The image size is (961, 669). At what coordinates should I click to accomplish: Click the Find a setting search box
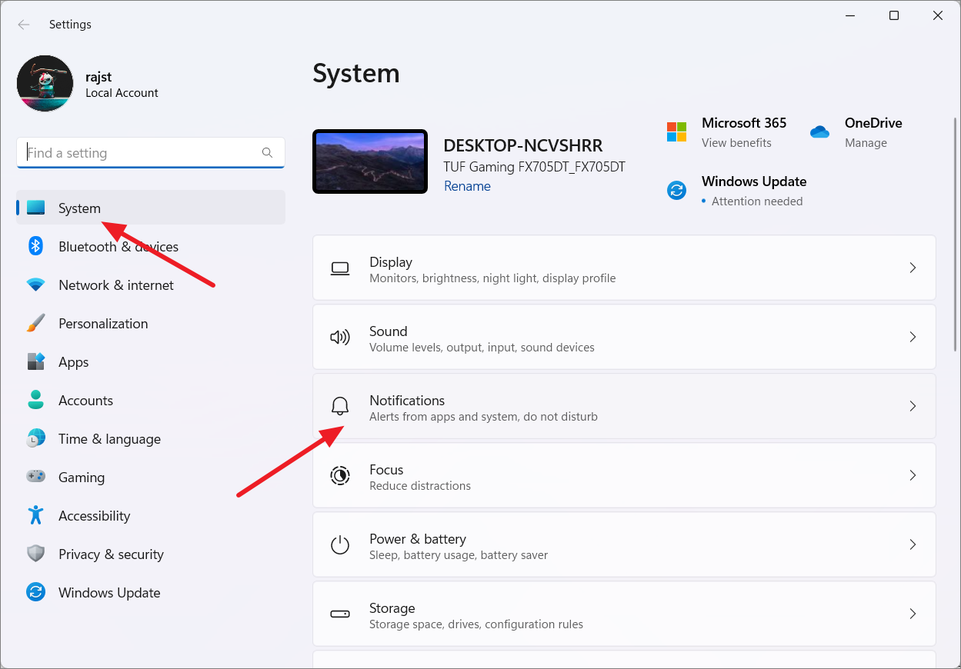(151, 153)
